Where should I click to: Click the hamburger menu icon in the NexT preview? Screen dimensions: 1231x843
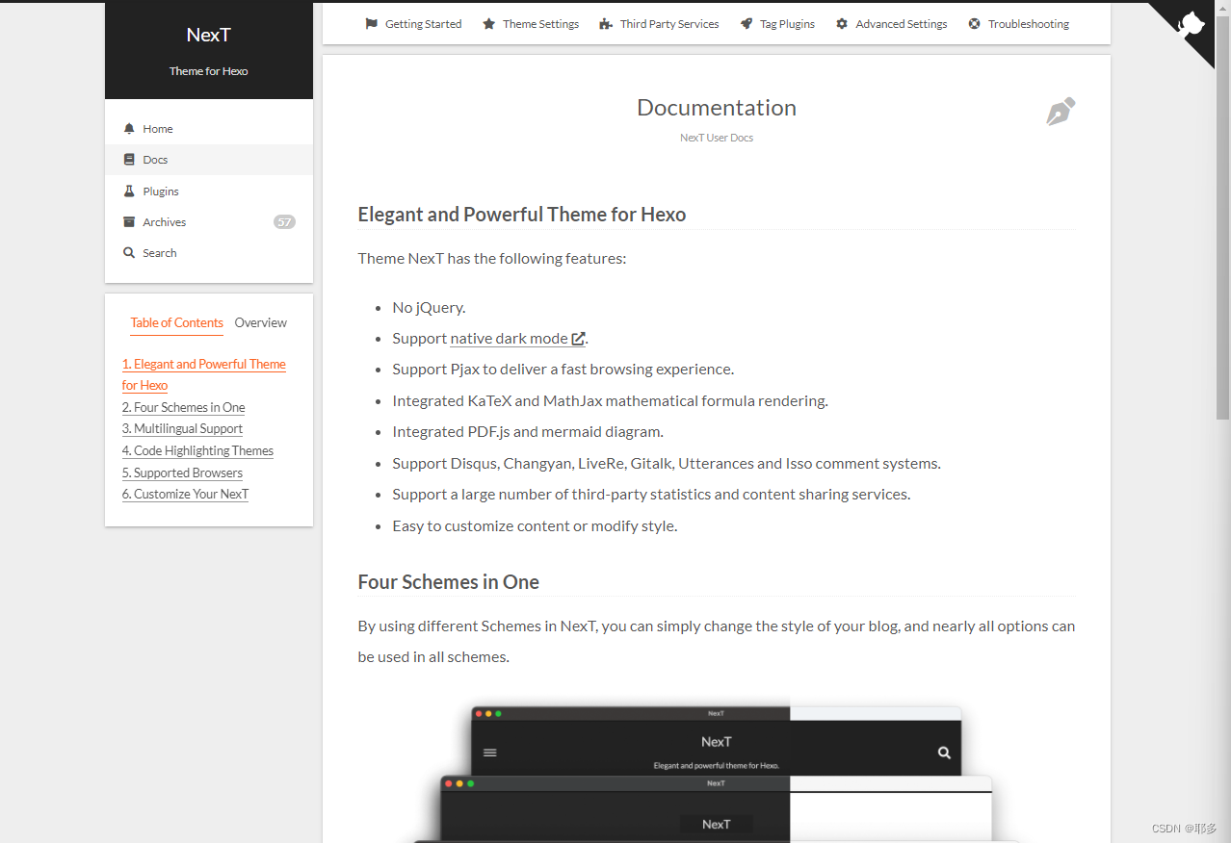point(490,753)
